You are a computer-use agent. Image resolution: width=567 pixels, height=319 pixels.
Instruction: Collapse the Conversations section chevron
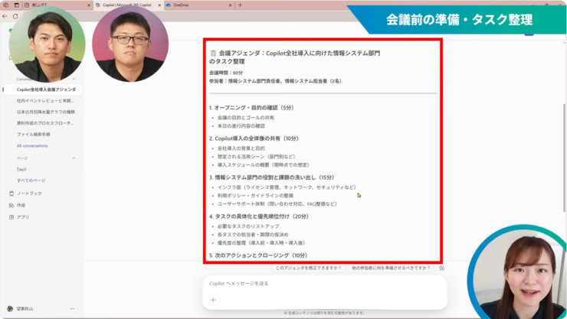[x=74, y=79]
